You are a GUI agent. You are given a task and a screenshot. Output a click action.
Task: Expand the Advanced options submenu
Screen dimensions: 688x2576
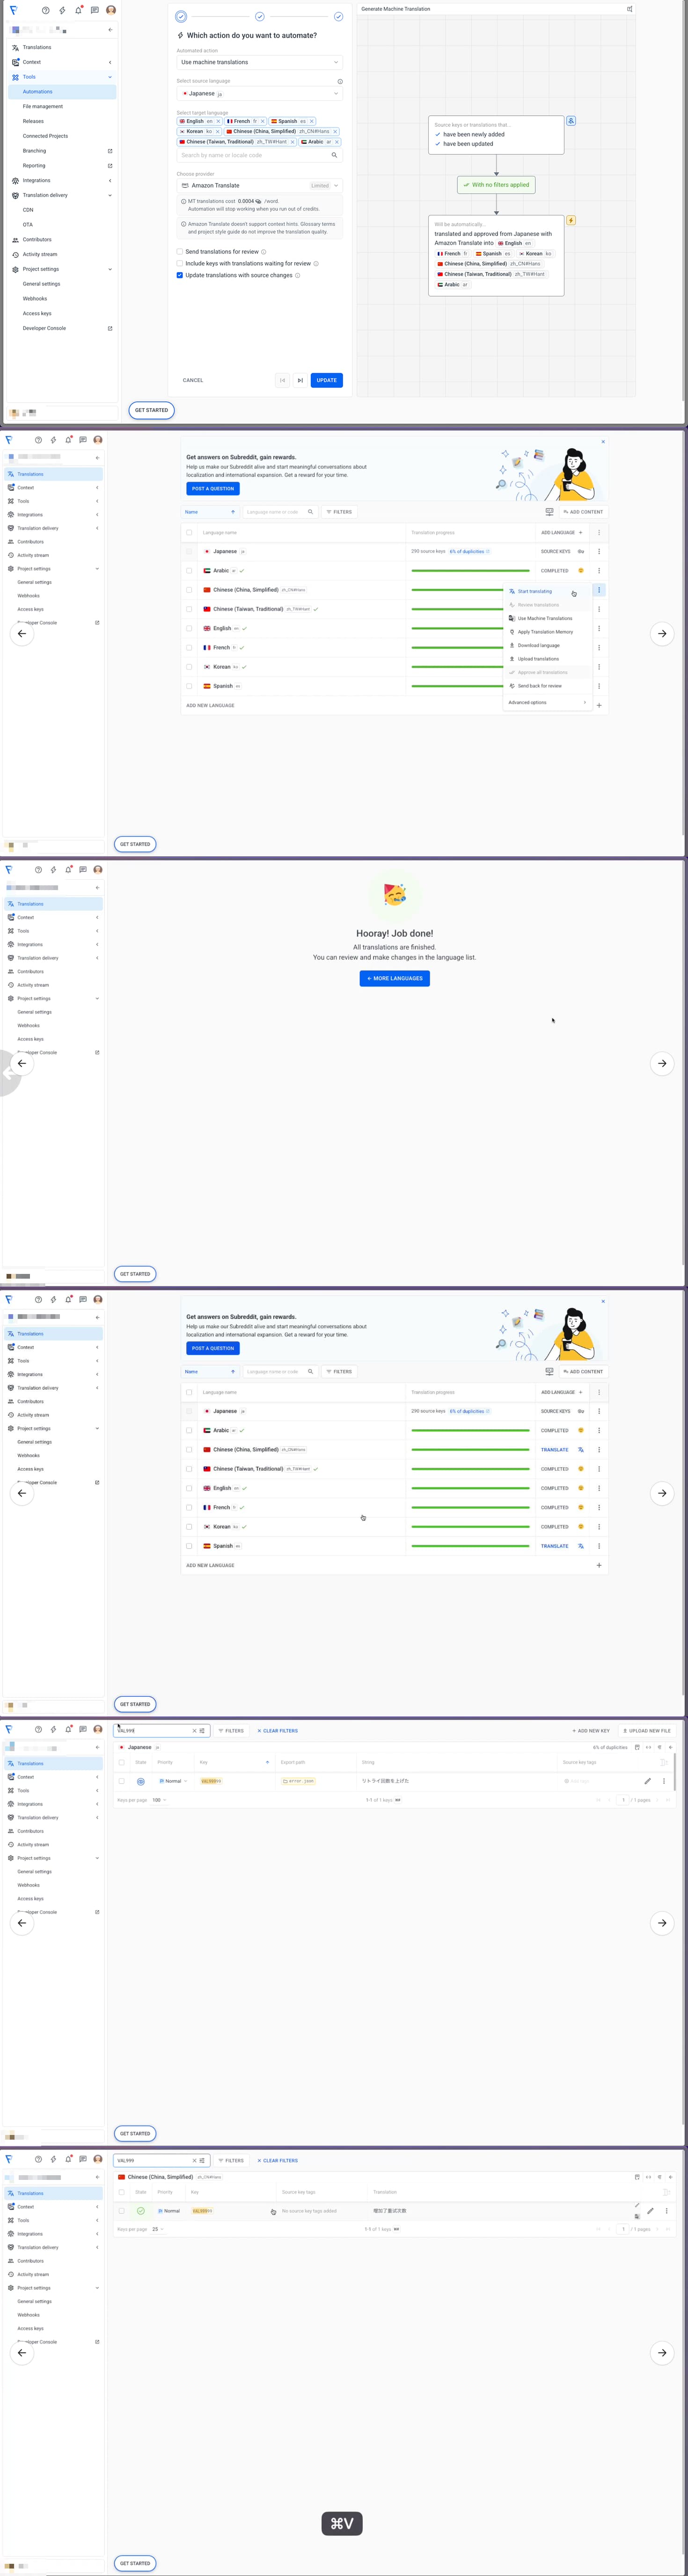pyautogui.click(x=547, y=702)
